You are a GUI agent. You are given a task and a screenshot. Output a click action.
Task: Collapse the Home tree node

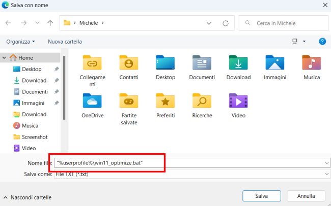4,58
